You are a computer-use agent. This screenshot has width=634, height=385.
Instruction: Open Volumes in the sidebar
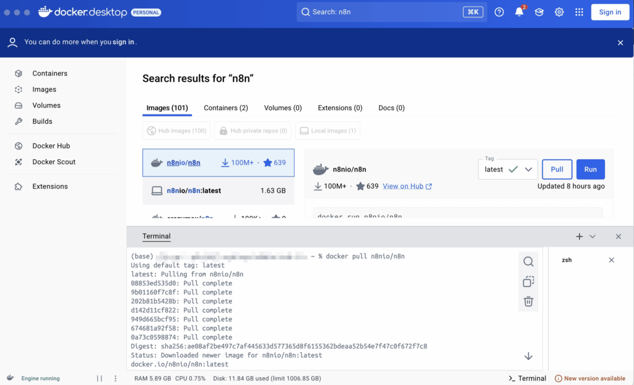point(46,105)
